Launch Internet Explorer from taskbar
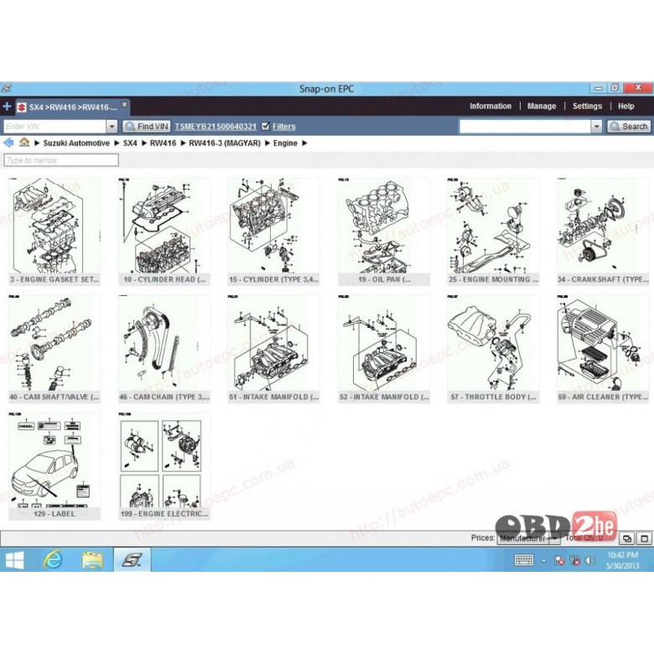 [x=53, y=560]
